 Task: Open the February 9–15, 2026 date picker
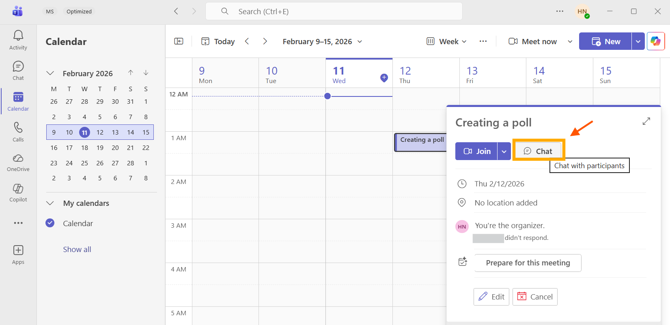coord(322,41)
